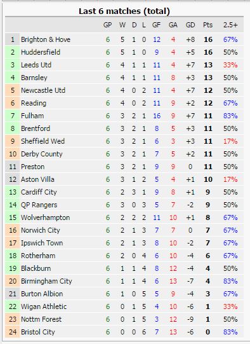The height and width of the screenshot is (344, 250).
Task: Select the 2.5+ column header
Action: click(230, 25)
